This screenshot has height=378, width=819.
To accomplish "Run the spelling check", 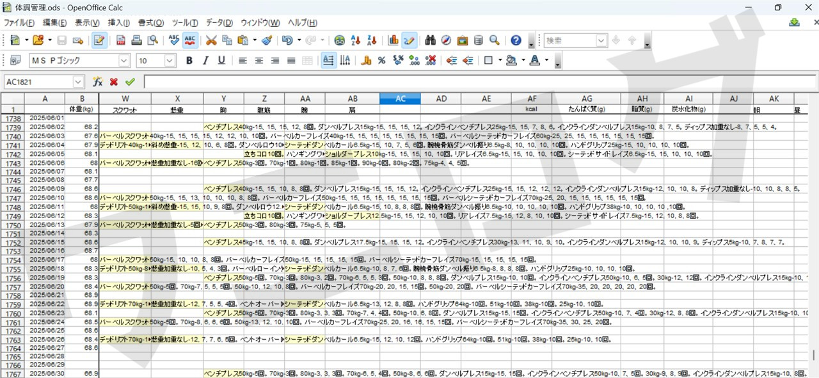I will [x=174, y=40].
